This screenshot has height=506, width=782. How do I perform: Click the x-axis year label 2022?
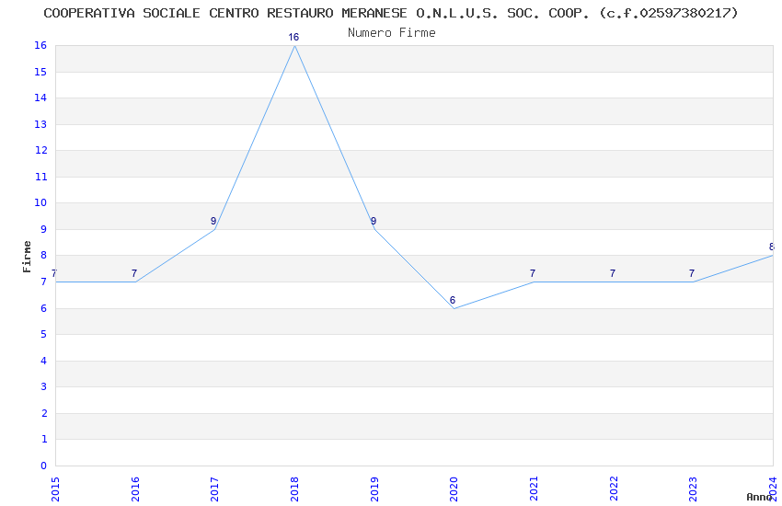coord(614,489)
